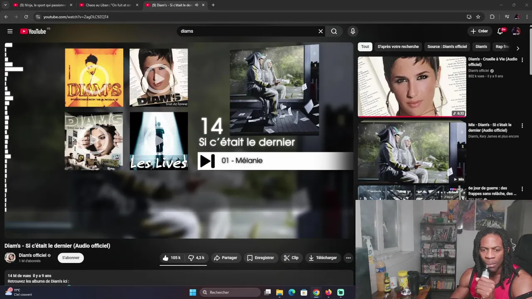
Task: Open the Premier Mandat album thumbnail
Action: pos(94,78)
